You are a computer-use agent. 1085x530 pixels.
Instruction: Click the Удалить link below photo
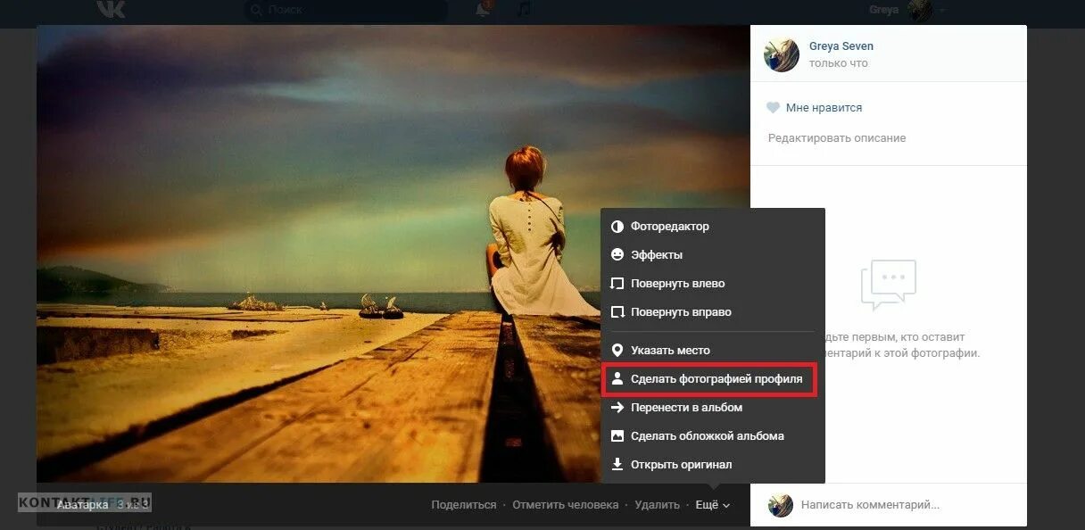658,505
